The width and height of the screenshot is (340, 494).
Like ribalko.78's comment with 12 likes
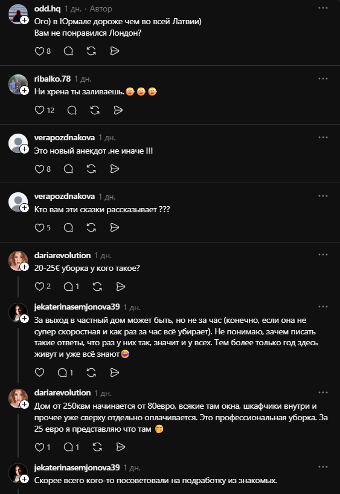click(39, 110)
